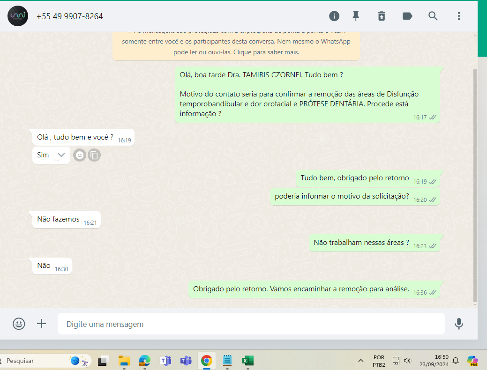This screenshot has height=370, width=487.
Task: Open the Copilot icon on the taskbar
Action: 472,361
